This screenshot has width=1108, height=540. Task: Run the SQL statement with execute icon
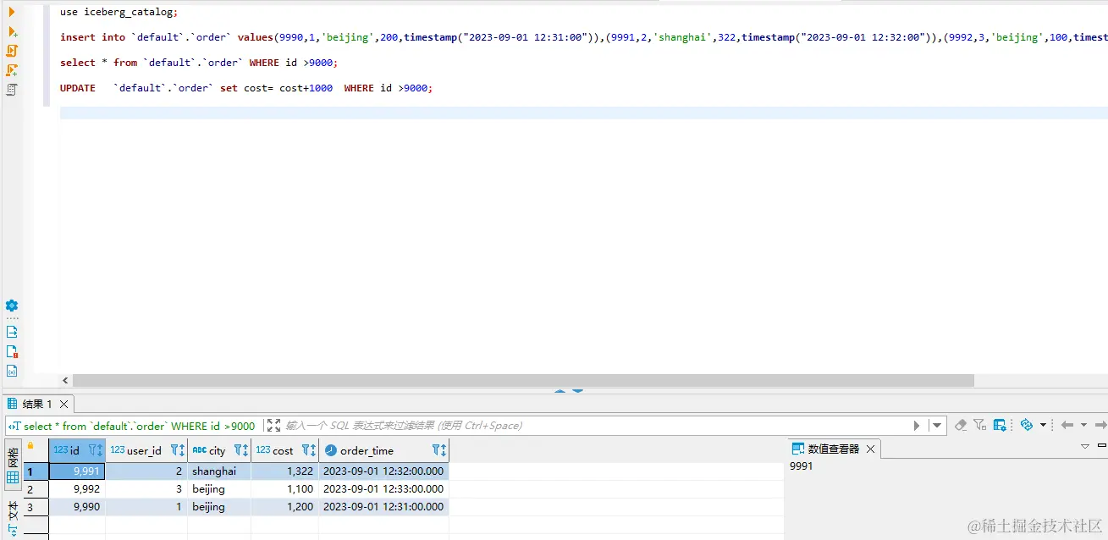point(12,12)
